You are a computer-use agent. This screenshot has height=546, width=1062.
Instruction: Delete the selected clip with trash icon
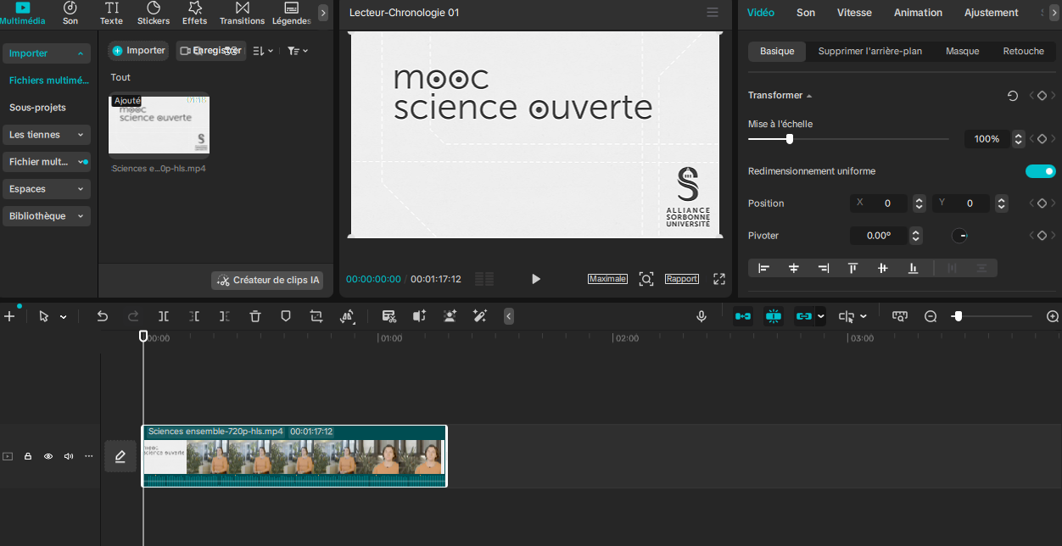pyautogui.click(x=255, y=316)
